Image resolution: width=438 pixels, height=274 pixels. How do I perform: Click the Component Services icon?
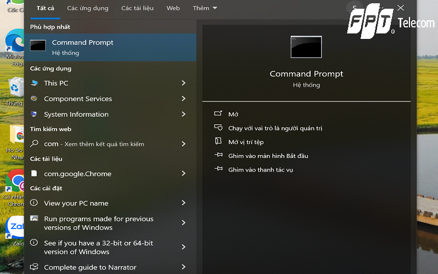(34, 99)
